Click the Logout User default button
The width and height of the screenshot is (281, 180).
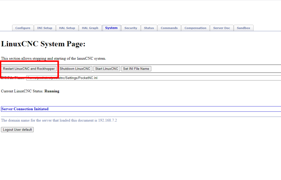click(x=17, y=129)
